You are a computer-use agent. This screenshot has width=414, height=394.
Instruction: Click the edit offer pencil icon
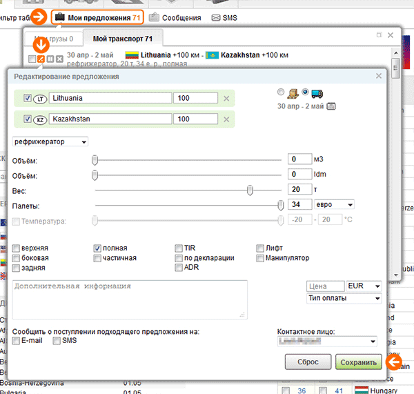click(x=41, y=59)
